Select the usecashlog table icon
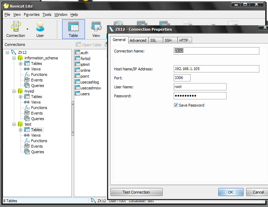Image resolution: width=268 pixels, height=207 pixels. coord(77,82)
